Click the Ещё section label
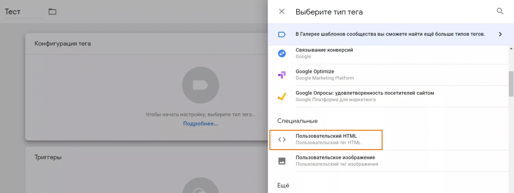Screen dimensions: 514x193 click(x=283, y=185)
